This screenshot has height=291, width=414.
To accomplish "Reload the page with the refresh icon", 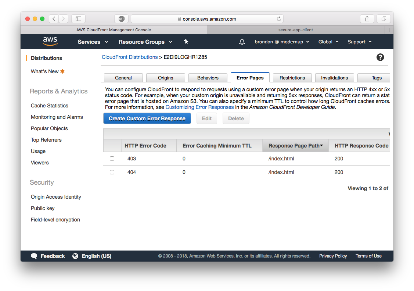I will [x=279, y=19].
